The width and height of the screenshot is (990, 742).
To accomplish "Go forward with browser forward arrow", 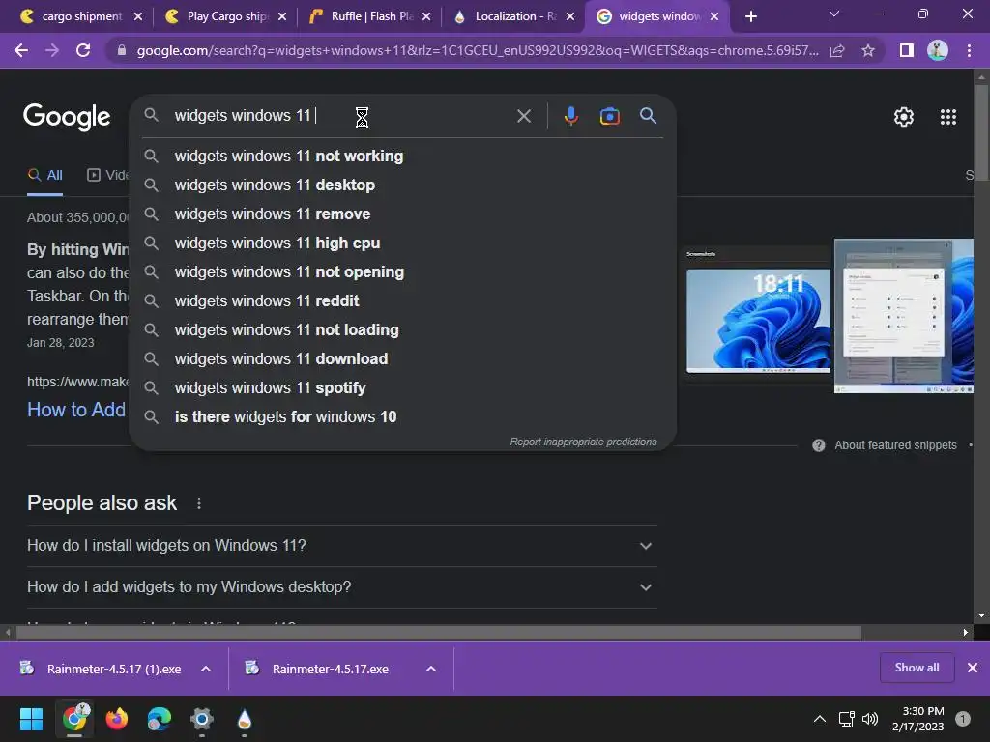I will (52, 50).
